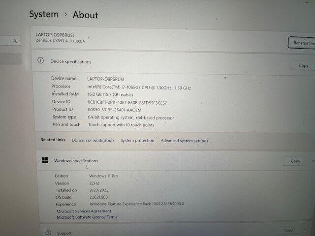Click the Device ID value 8CB1CBF1
Image resolution: width=315 pixels, height=236 pixels.
(127, 103)
